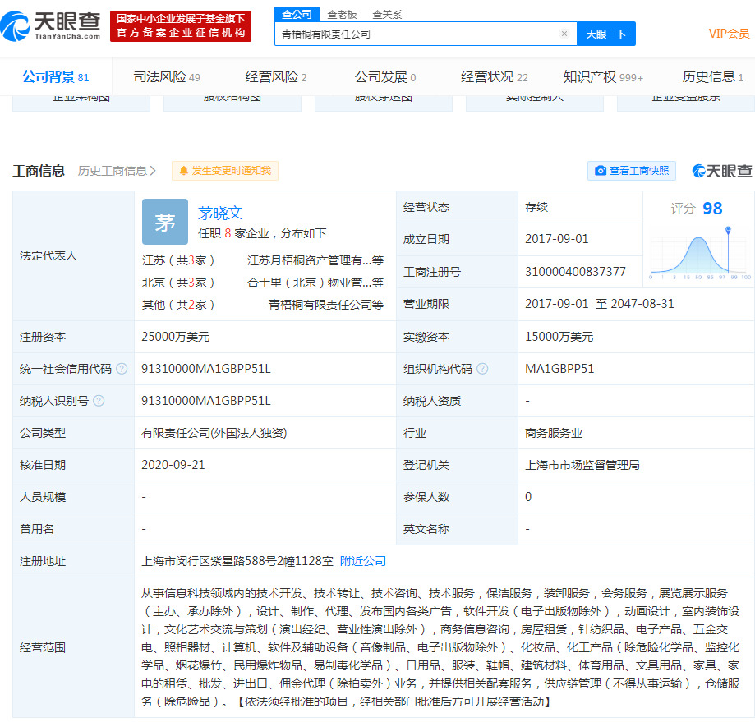Screen dimensions: 755x722
Task: Click the red 国家中小企业发展子基金 banner
Action: tap(181, 26)
